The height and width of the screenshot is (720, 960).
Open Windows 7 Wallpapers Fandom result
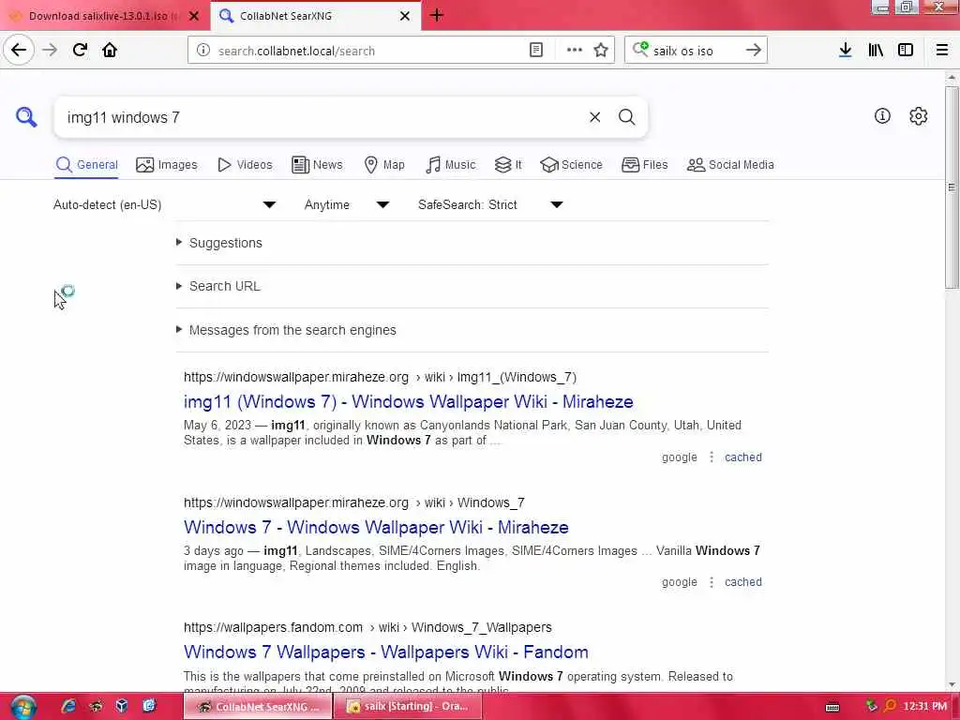coord(385,652)
